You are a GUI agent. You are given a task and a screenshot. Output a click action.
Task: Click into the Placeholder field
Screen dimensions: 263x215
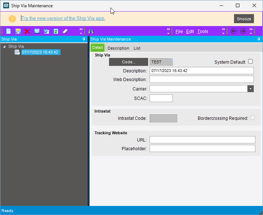click(x=203, y=148)
